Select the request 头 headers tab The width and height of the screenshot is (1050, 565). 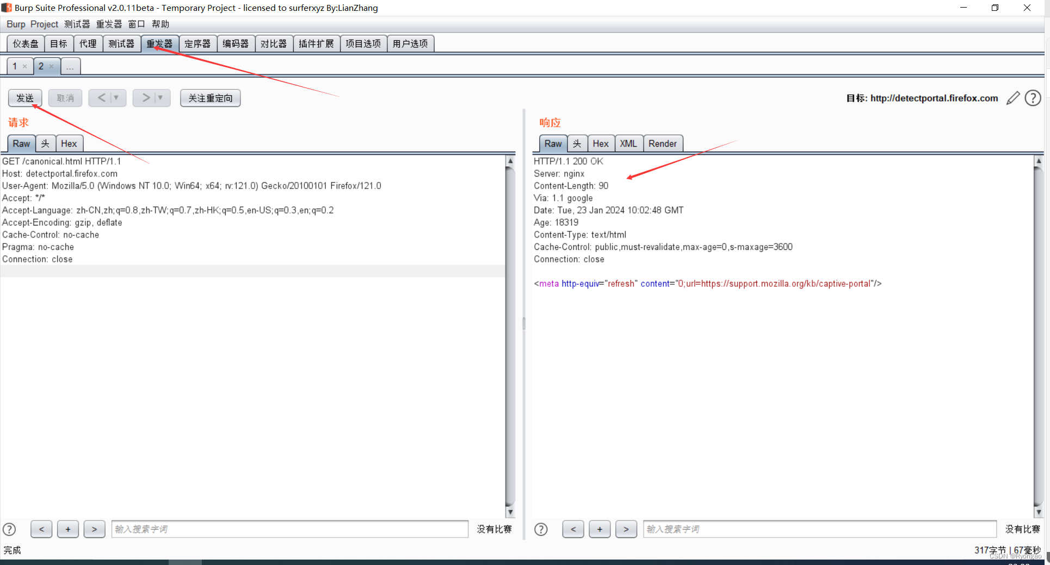pos(45,143)
